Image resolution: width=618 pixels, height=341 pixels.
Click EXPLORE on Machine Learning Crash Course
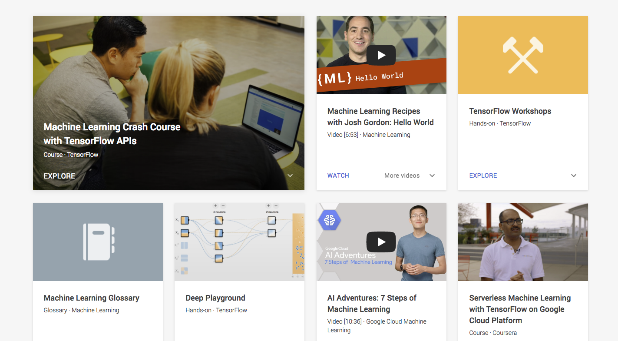click(x=59, y=176)
